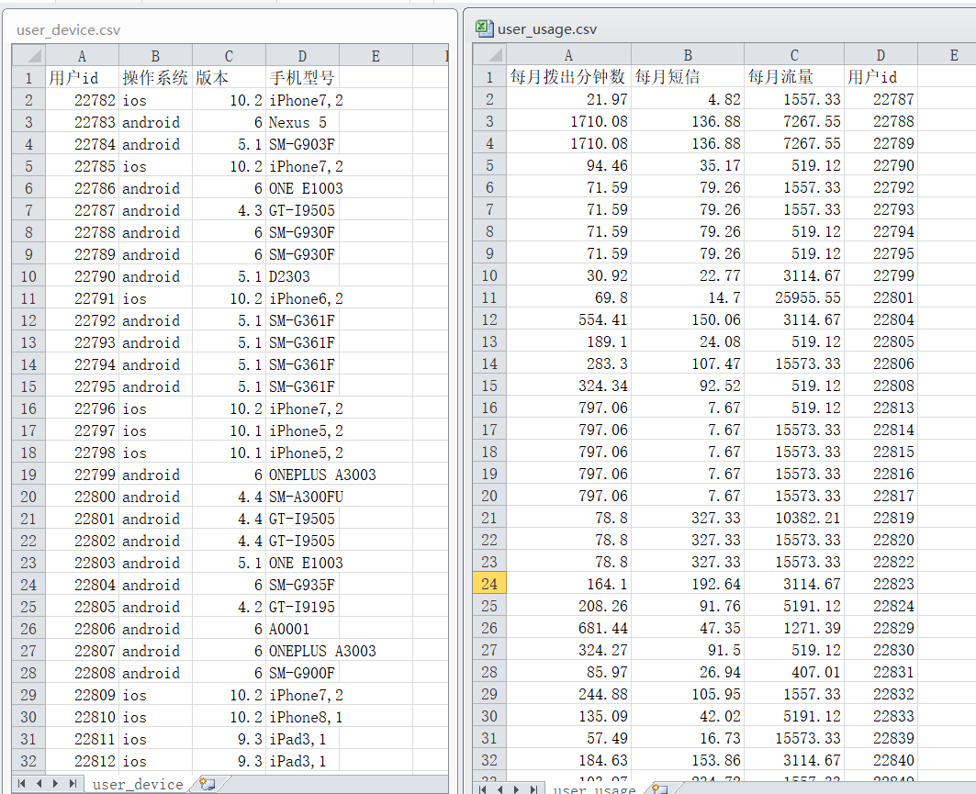
Task: Click the select-all corner in user_device.csv grid
Action: click(28, 56)
